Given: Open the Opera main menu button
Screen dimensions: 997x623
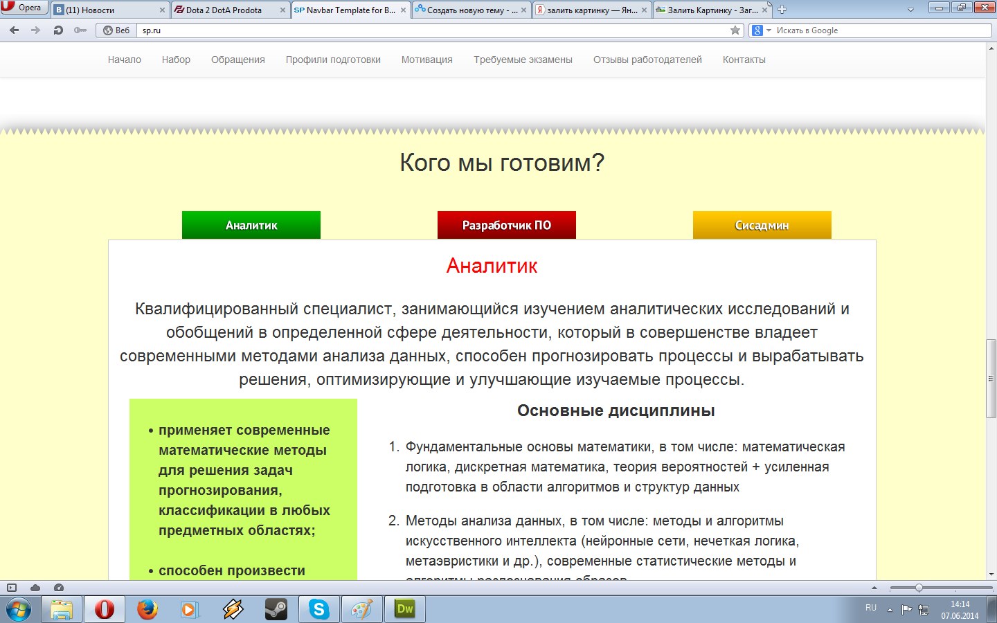Looking at the screenshot, I should (x=24, y=8).
